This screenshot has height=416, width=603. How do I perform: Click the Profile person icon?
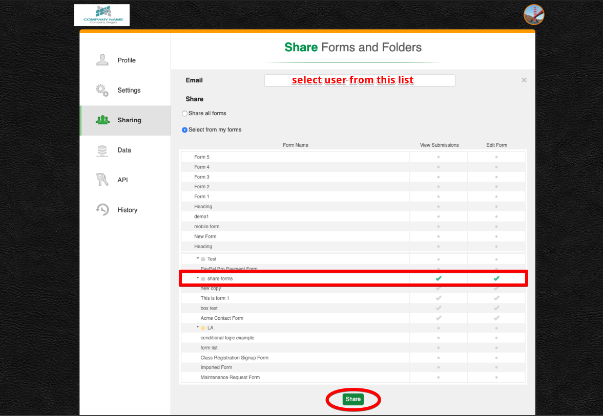tap(102, 60)
